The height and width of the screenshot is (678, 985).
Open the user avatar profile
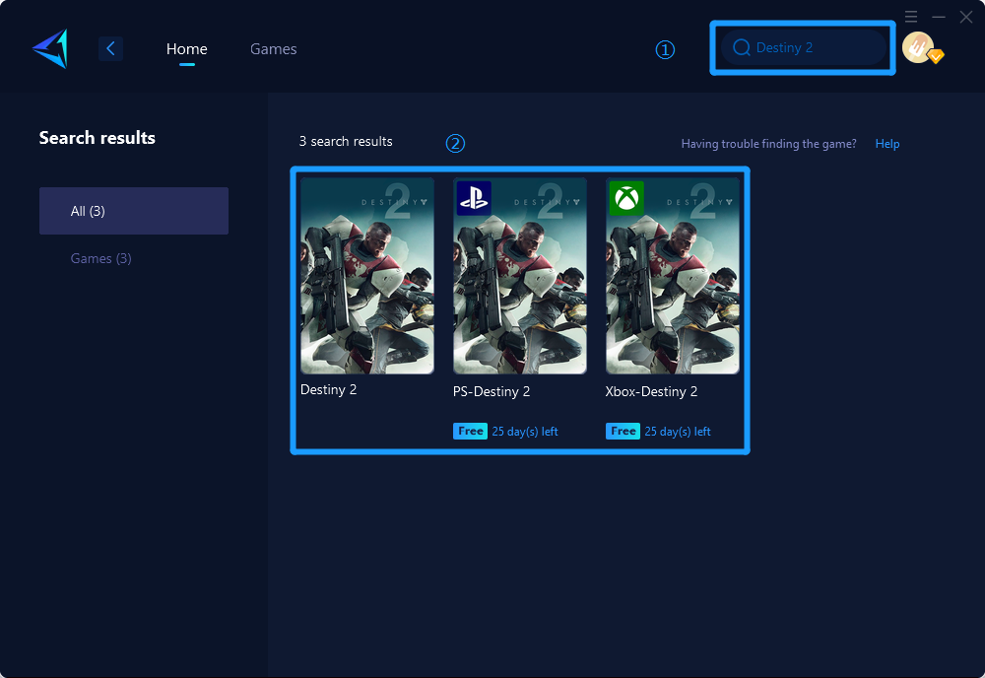coord(918,47)
